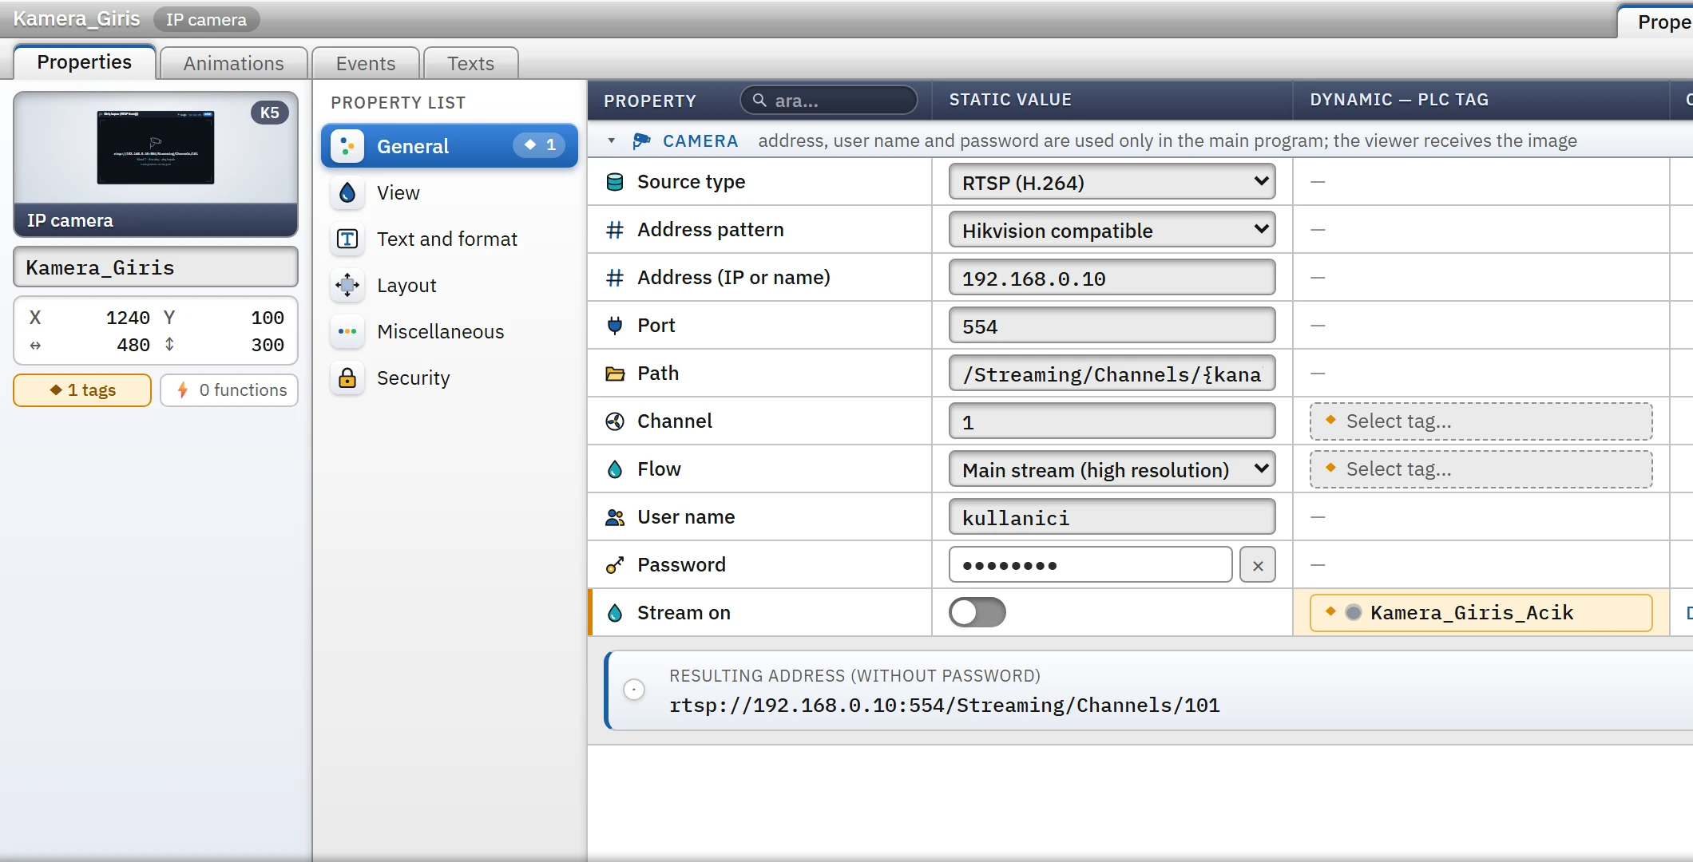
Task: Click the Text and format icon
Action: [x=347, y=239]
